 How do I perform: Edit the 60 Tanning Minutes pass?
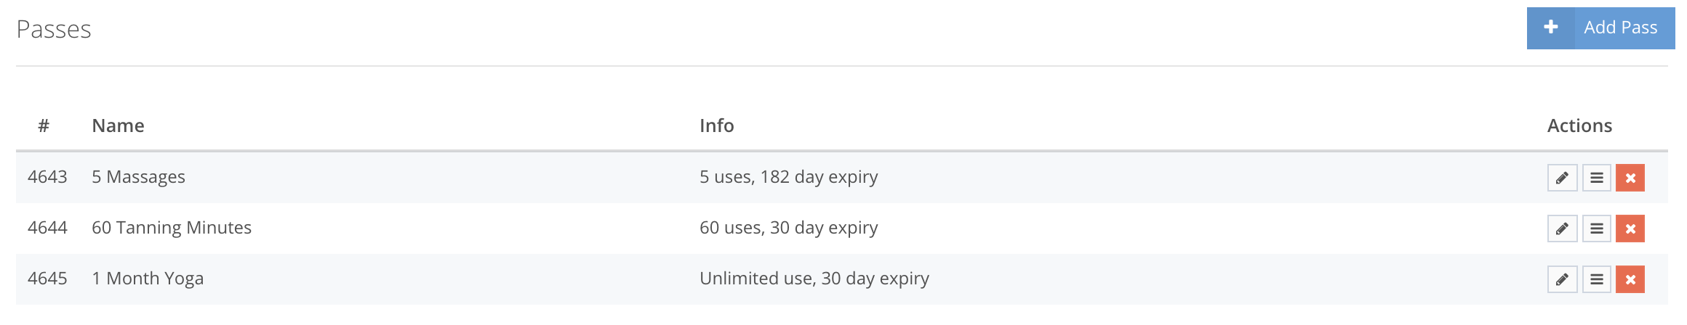tap(1562, 229)
